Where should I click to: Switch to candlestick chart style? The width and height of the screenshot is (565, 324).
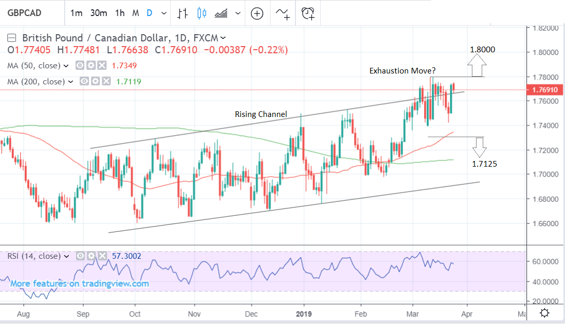point(201,13)
